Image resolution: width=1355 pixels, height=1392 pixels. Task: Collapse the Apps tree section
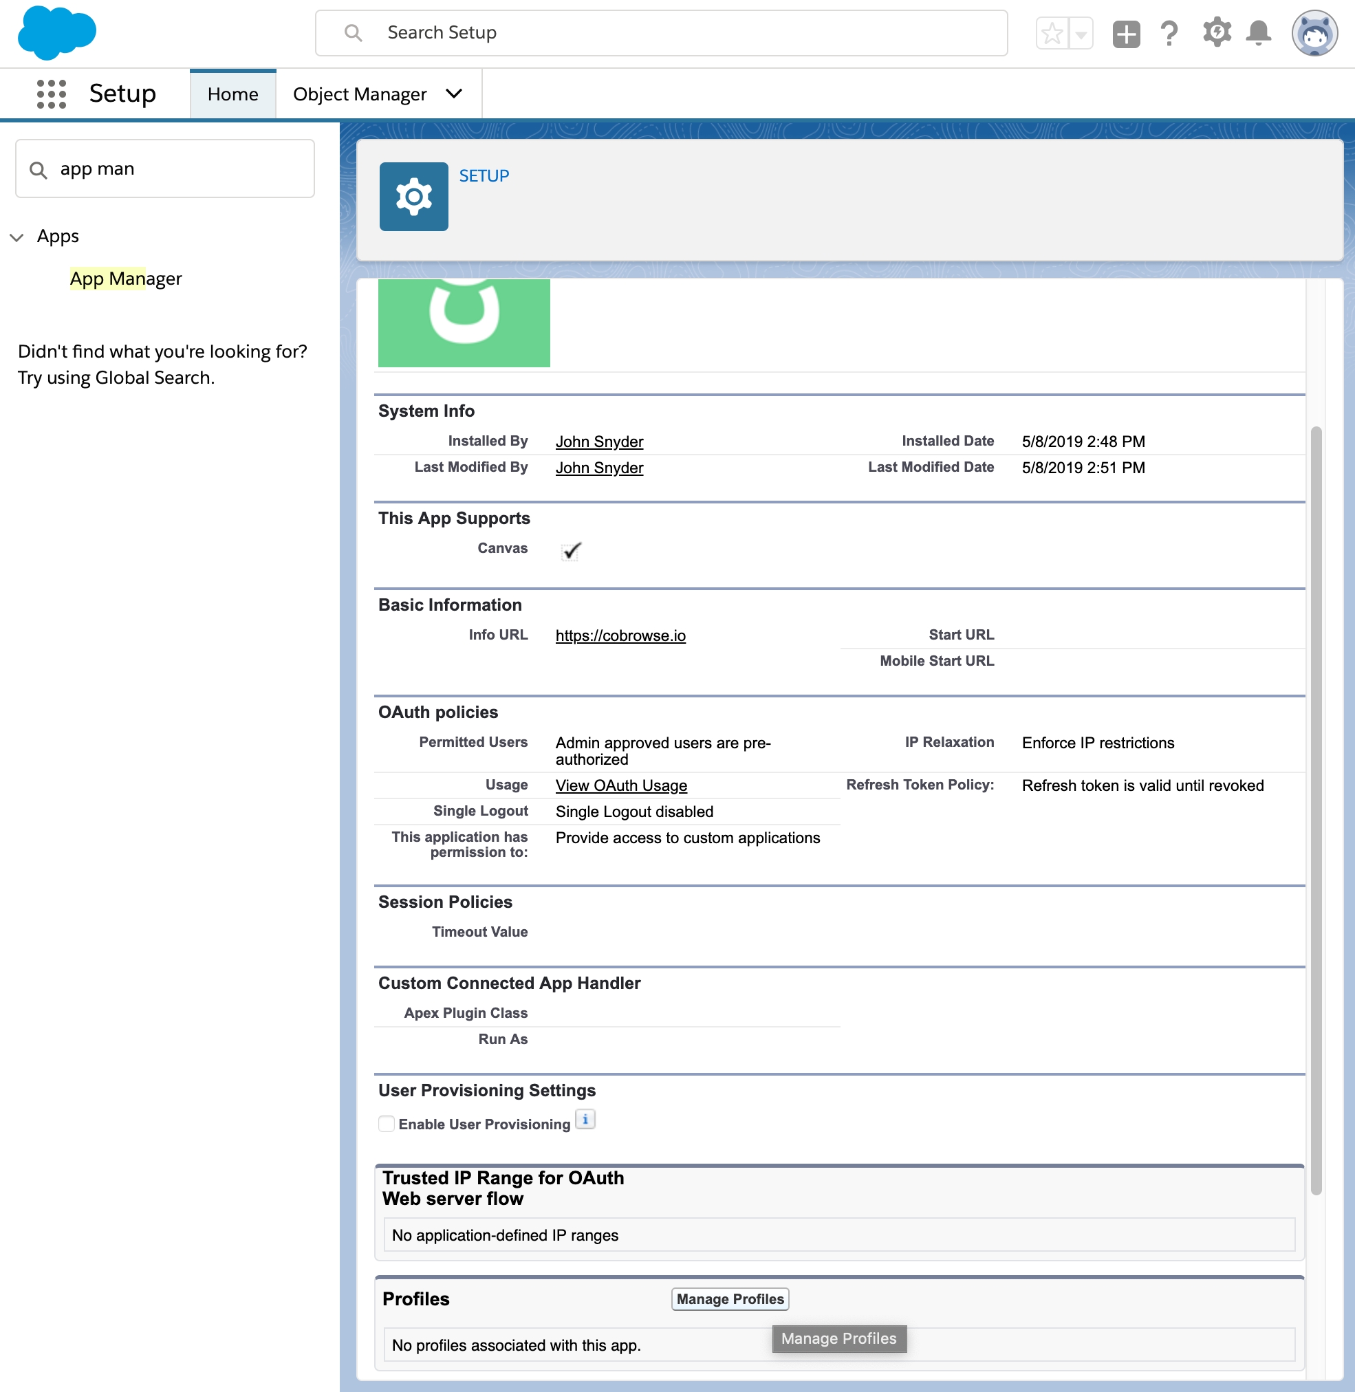(x=17, y=237)
